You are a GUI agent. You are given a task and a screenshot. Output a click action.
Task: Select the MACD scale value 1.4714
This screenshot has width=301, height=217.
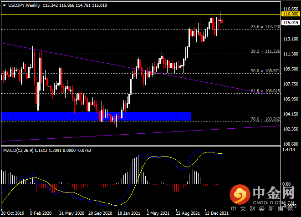click(289, 150)
